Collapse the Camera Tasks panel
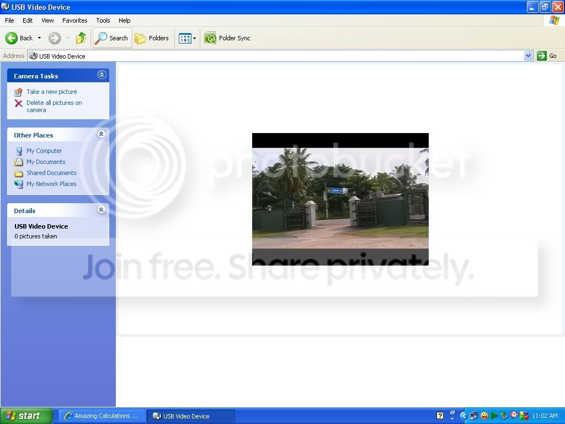 [x=102, y=75]
